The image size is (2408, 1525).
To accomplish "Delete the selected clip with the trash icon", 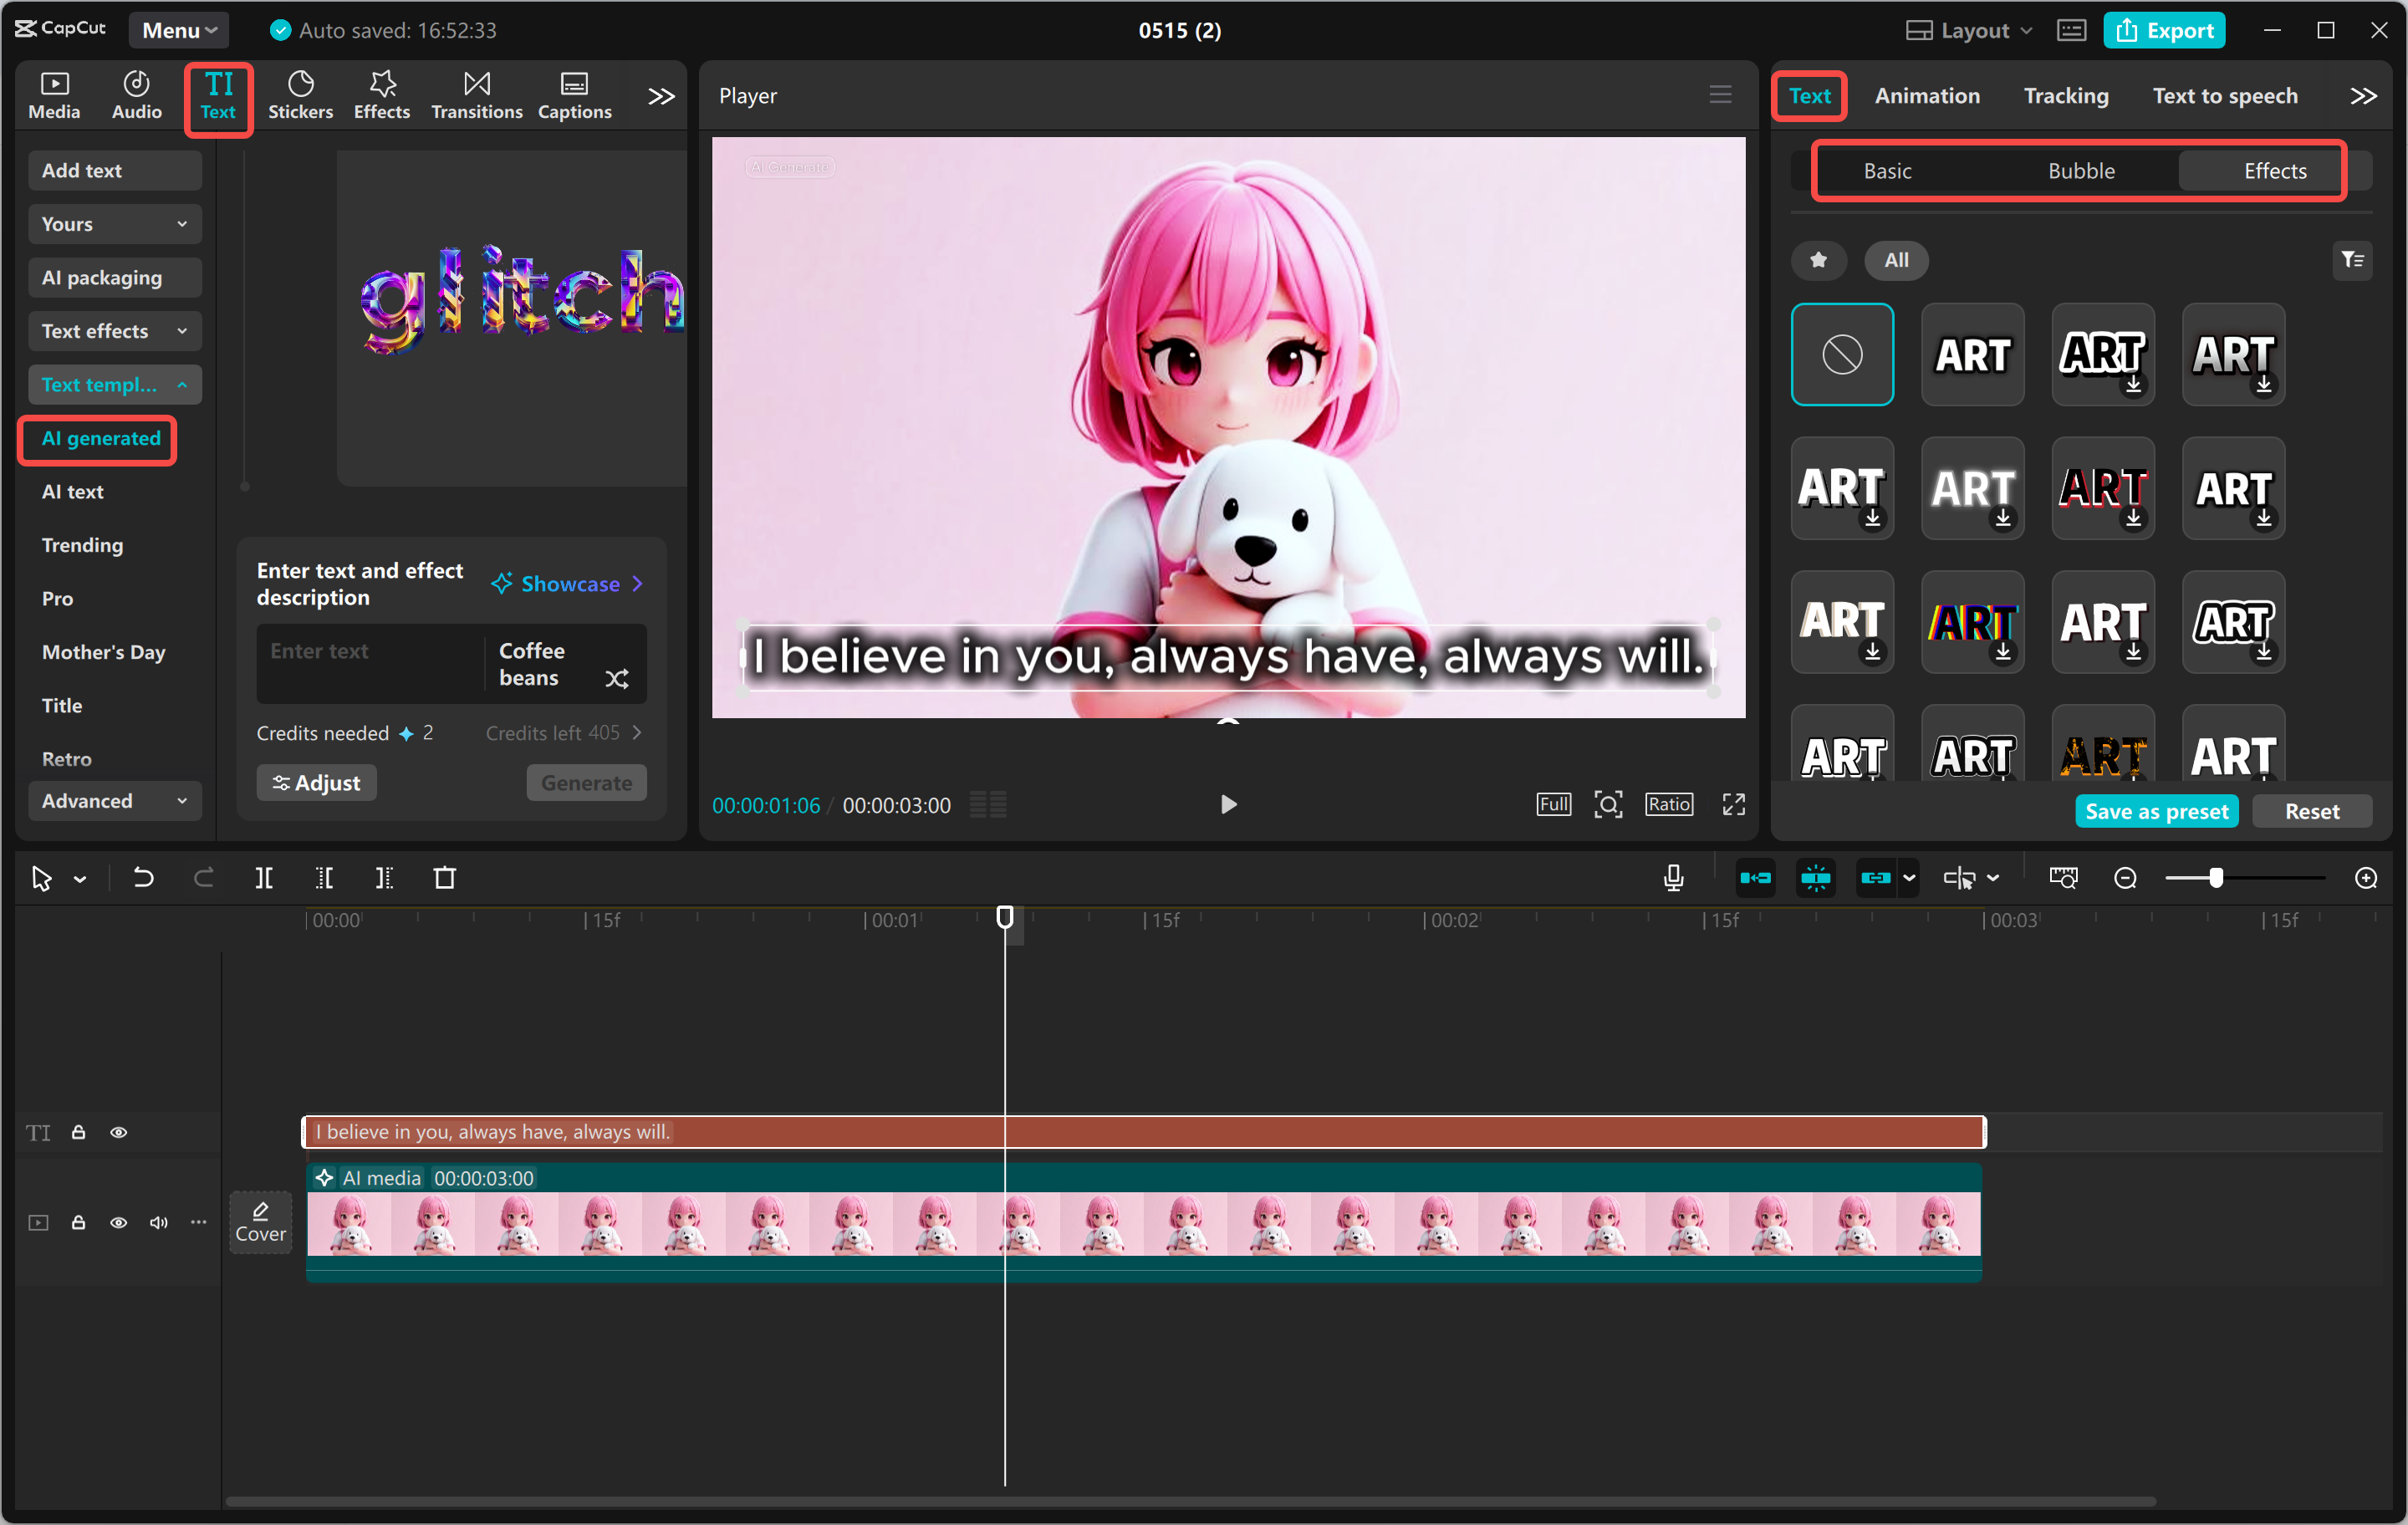I will (x=446, y=877).
